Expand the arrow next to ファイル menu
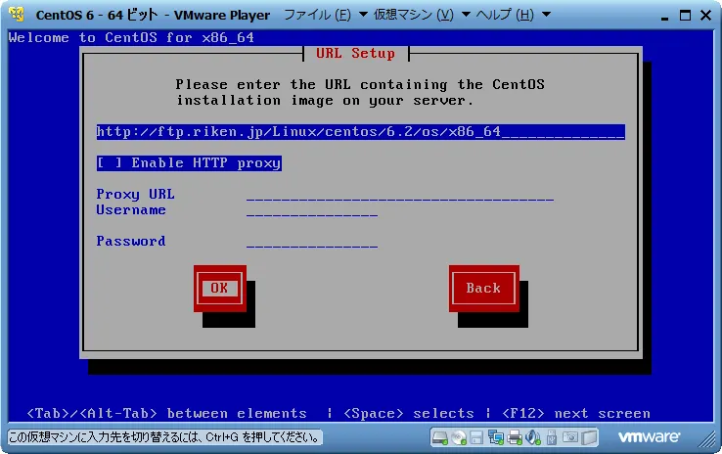Image resolution: width=722 pixels, height=454 pixels. 363,15
